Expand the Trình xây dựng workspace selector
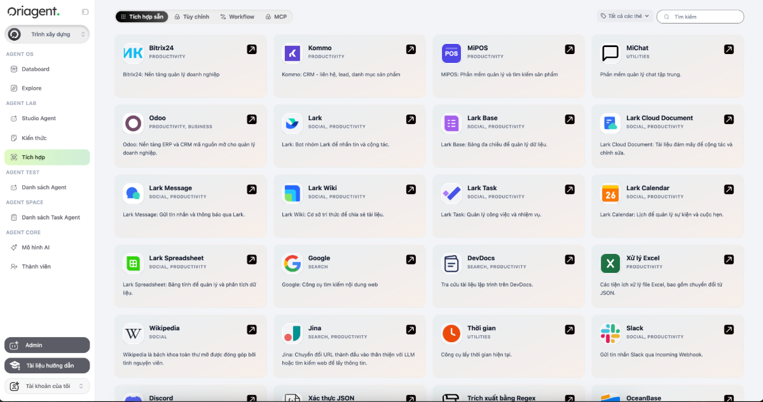The image size is (763, 402). (47, 34)
